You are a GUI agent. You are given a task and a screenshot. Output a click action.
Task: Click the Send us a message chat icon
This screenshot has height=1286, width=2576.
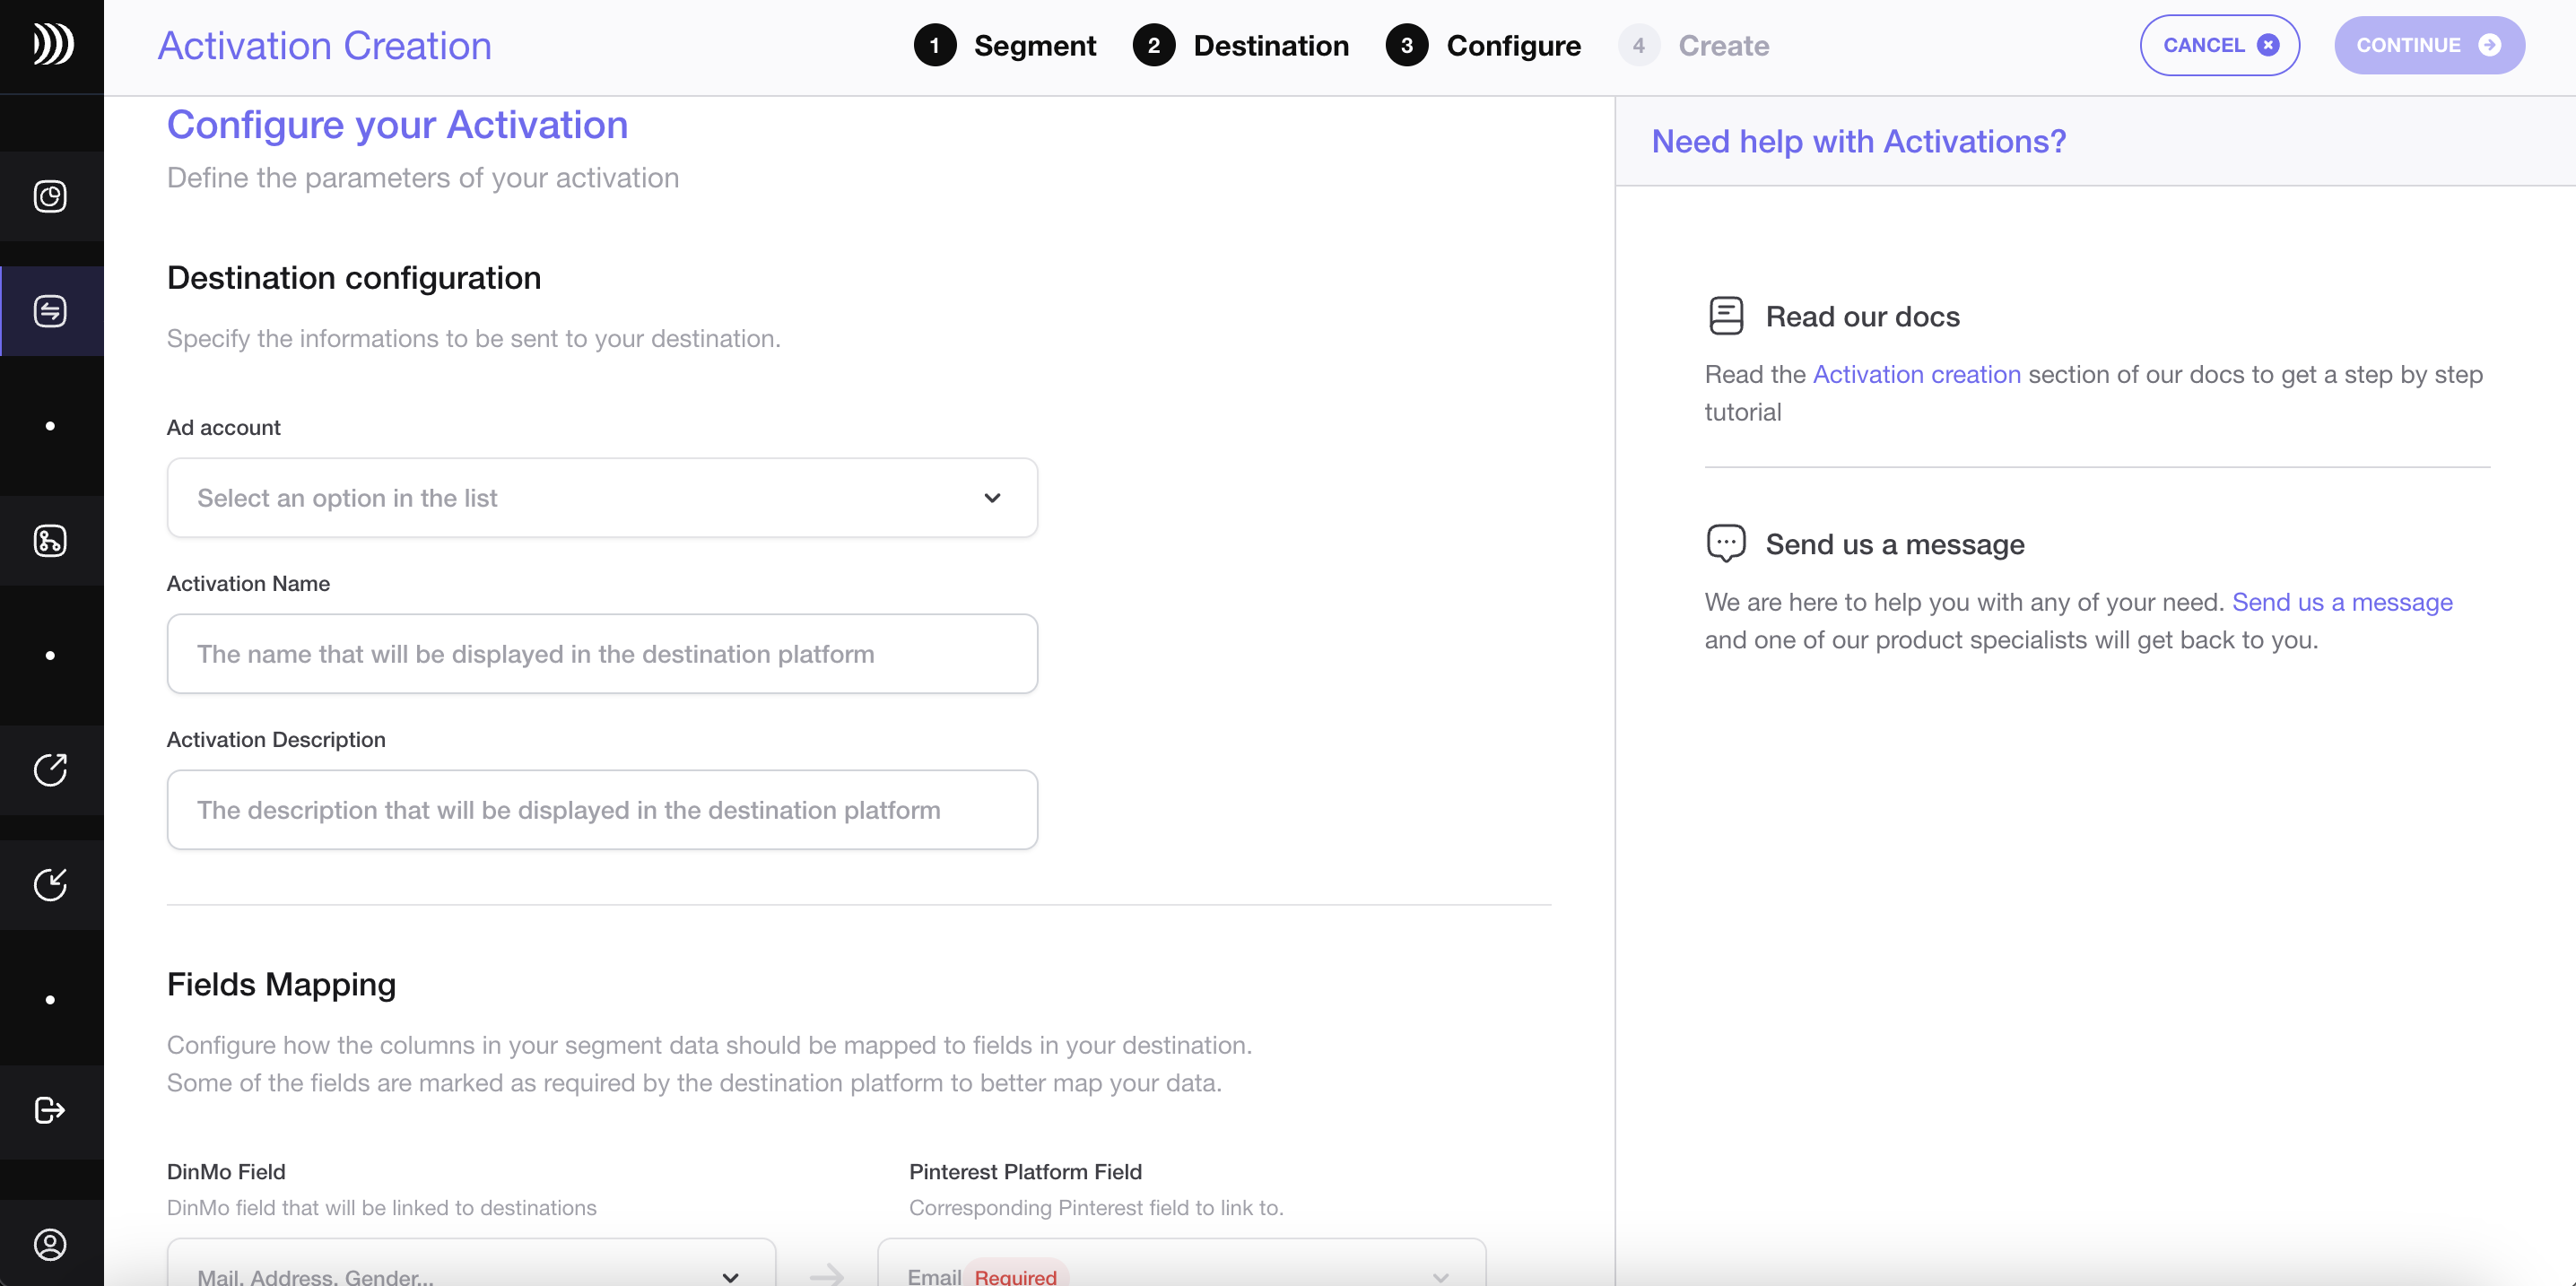point(1726,543)
